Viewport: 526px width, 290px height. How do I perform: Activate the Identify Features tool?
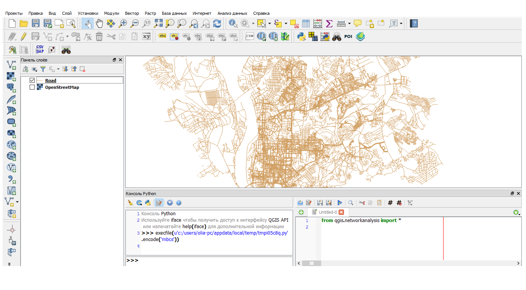click(x=233, y=24)
